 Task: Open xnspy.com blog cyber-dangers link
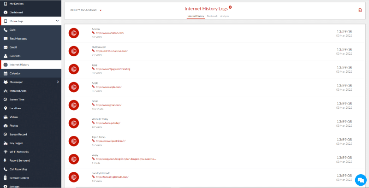(126, 159)
